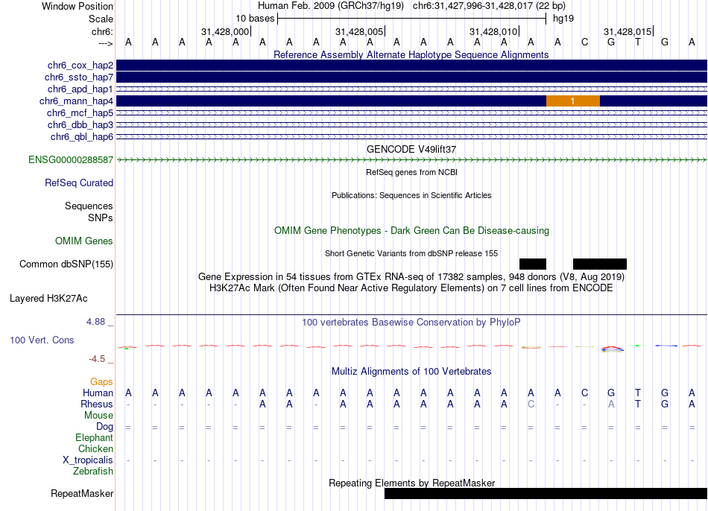Click the H3K27Ac Mark on 7 cell lines title
This screenshot has height=511, width=708.
(411, 288)
